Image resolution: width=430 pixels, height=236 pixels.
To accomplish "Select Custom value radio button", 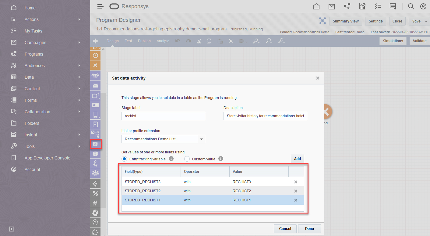I will [x=187, y=159].
